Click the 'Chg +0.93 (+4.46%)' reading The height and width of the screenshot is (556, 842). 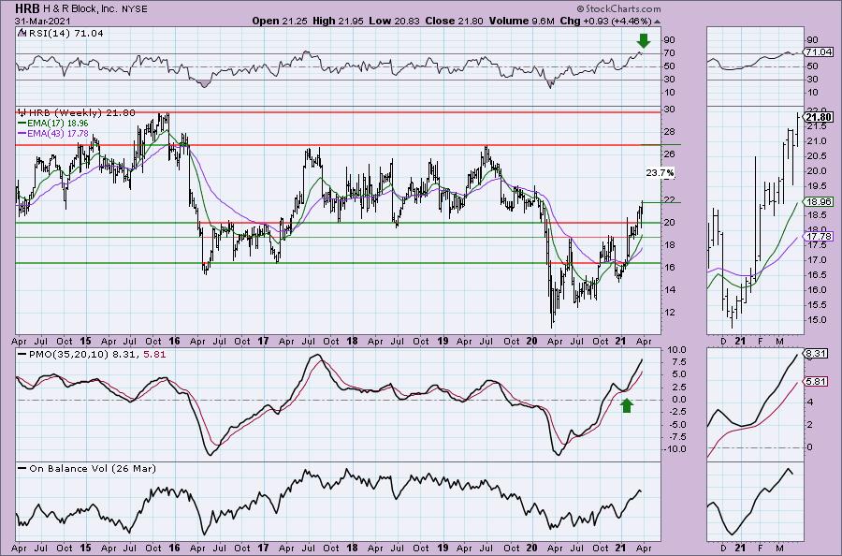click(x=605, y=21)
